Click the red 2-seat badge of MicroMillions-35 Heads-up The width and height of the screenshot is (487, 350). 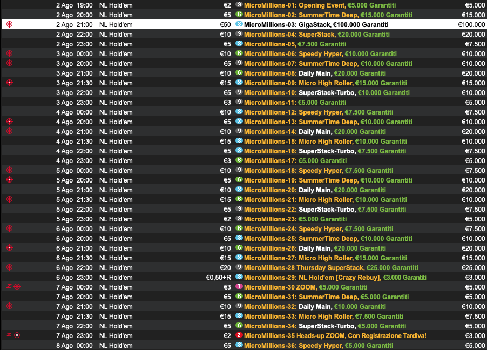(x=239, y=335)
